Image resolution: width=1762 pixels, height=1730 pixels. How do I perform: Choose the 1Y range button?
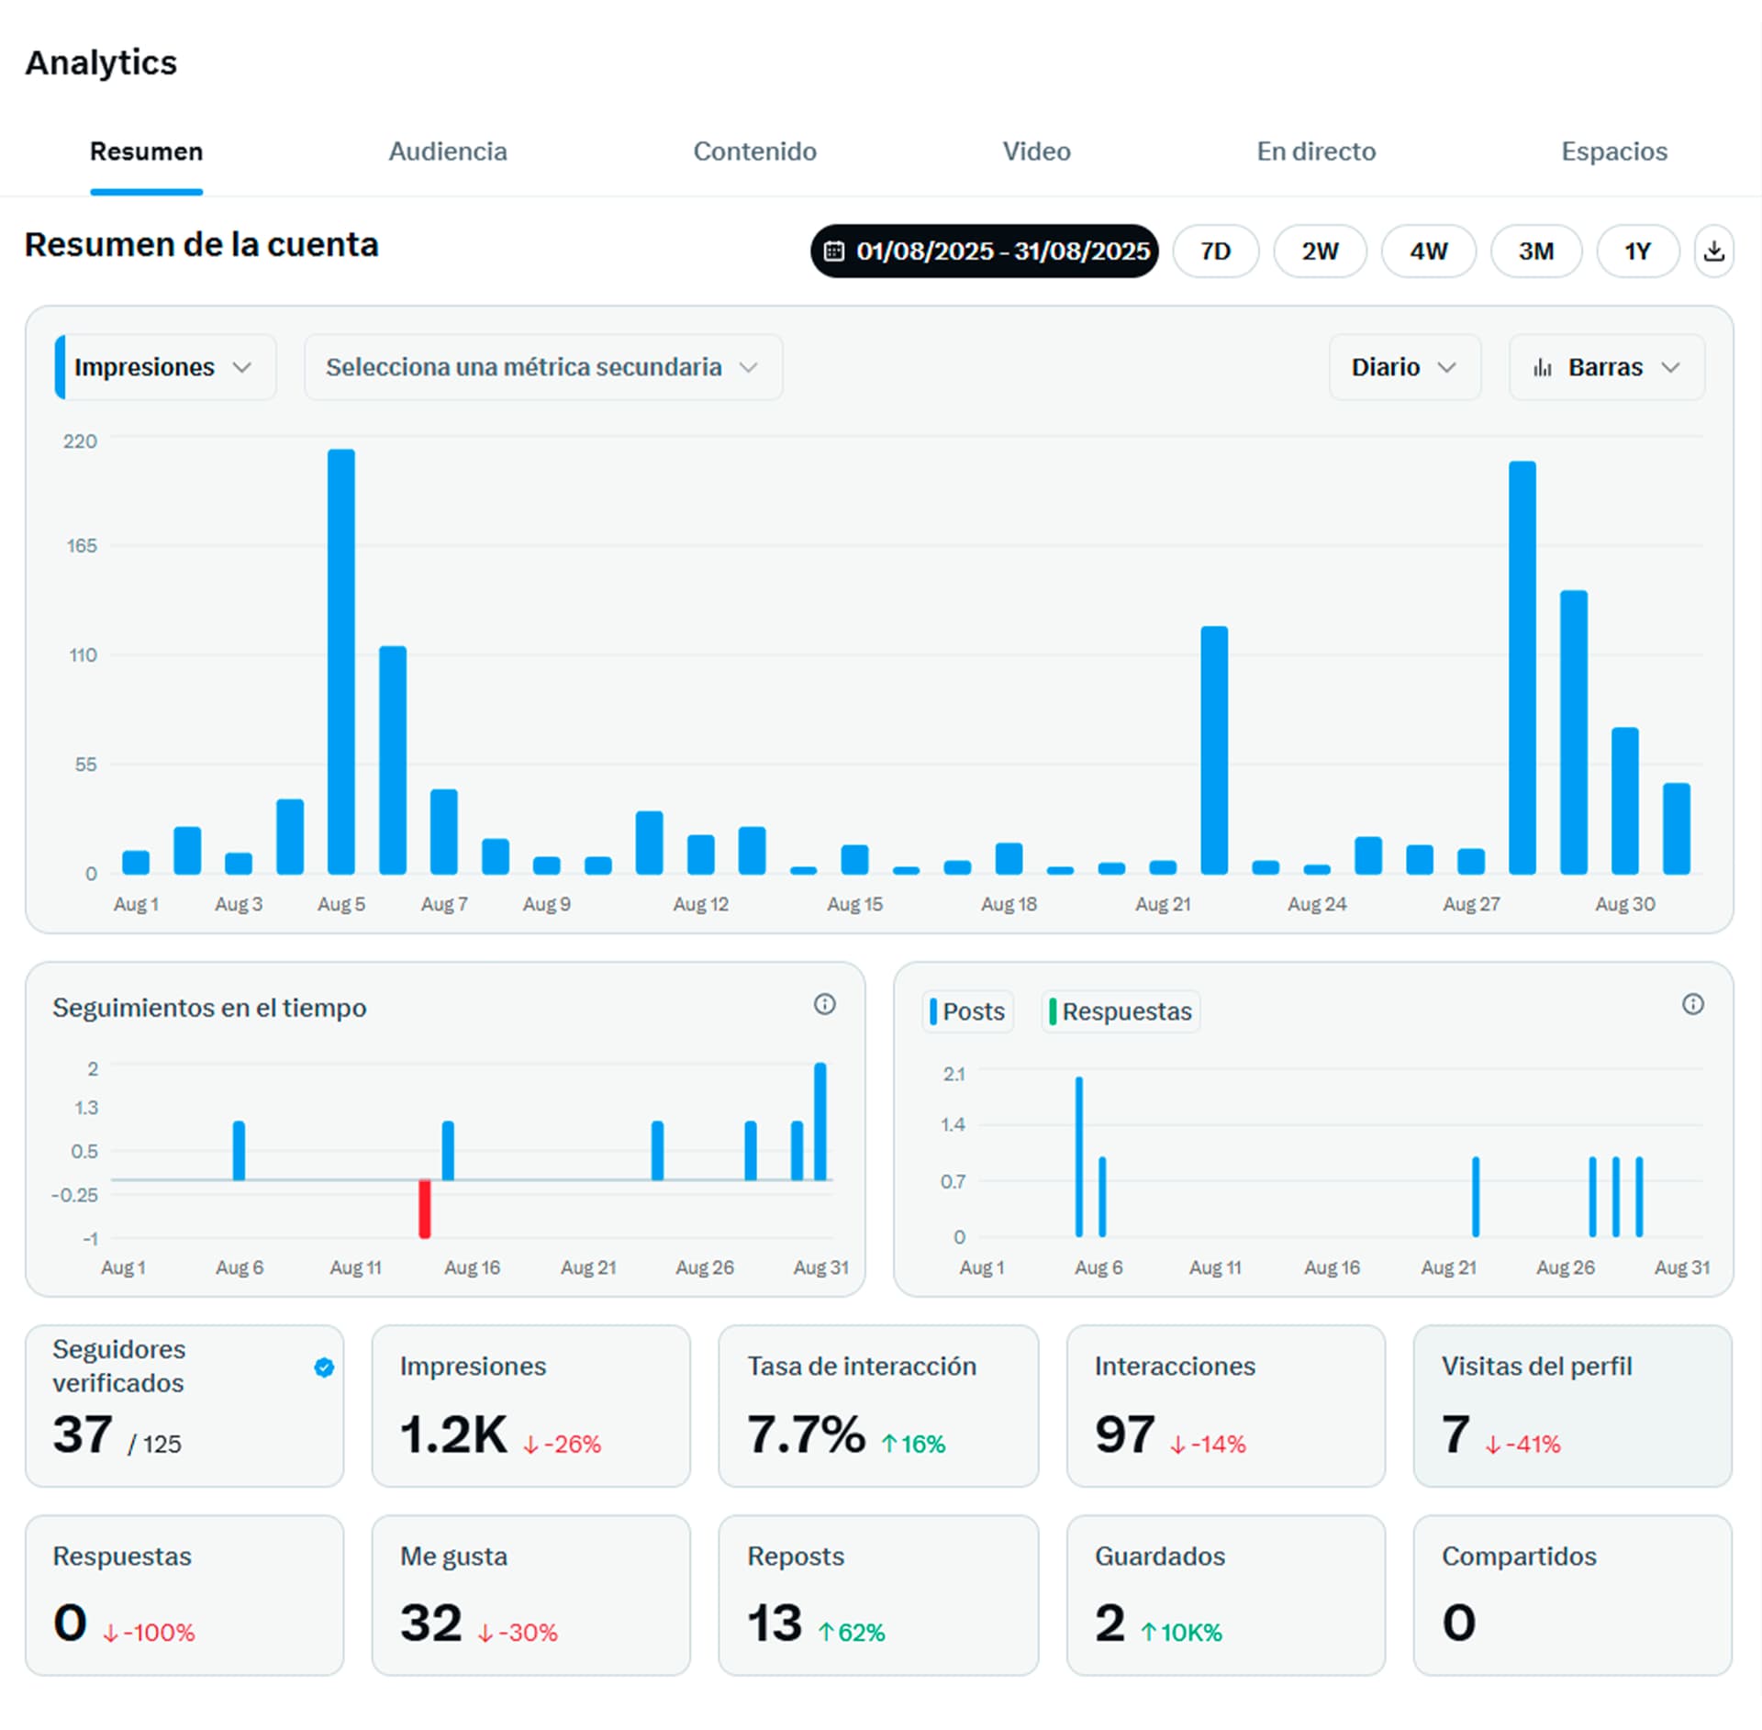[1637, 251]
